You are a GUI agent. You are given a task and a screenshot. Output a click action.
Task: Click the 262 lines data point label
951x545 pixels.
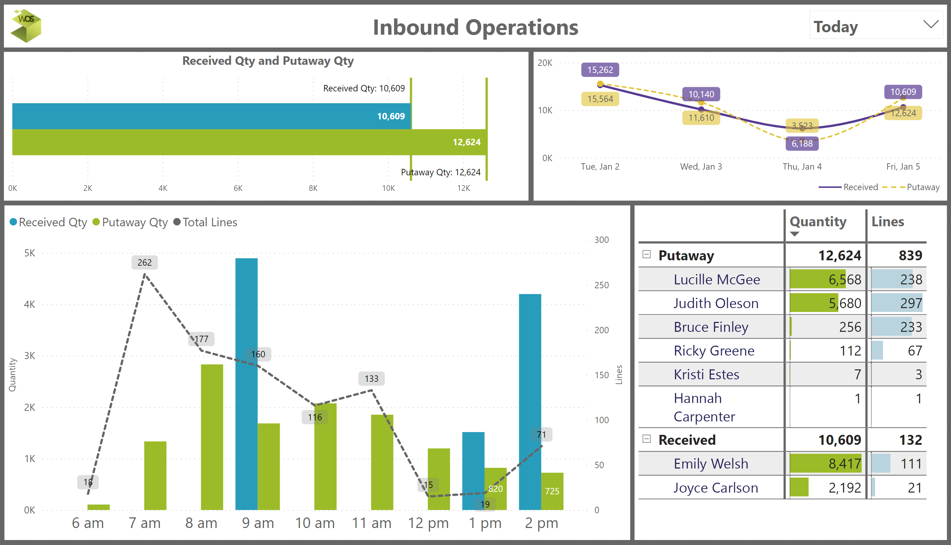point(145,262)
